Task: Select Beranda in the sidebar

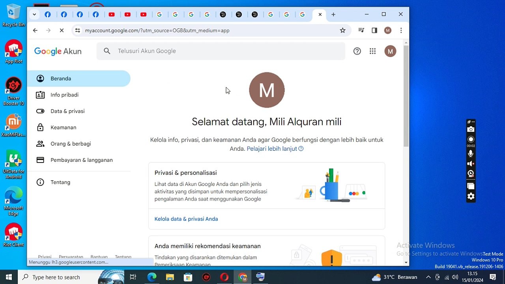Action: click(x=79, y=78)
